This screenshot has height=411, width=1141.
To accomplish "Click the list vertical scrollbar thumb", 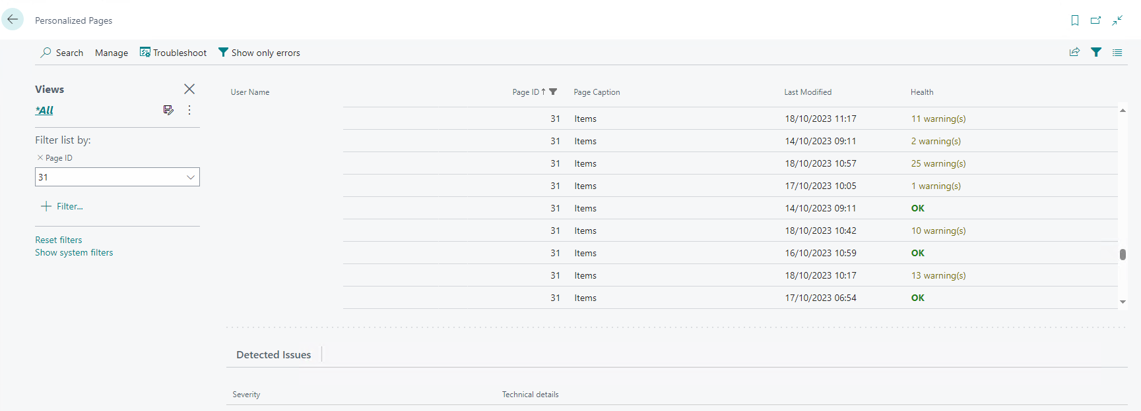I will coord(1123,254).
